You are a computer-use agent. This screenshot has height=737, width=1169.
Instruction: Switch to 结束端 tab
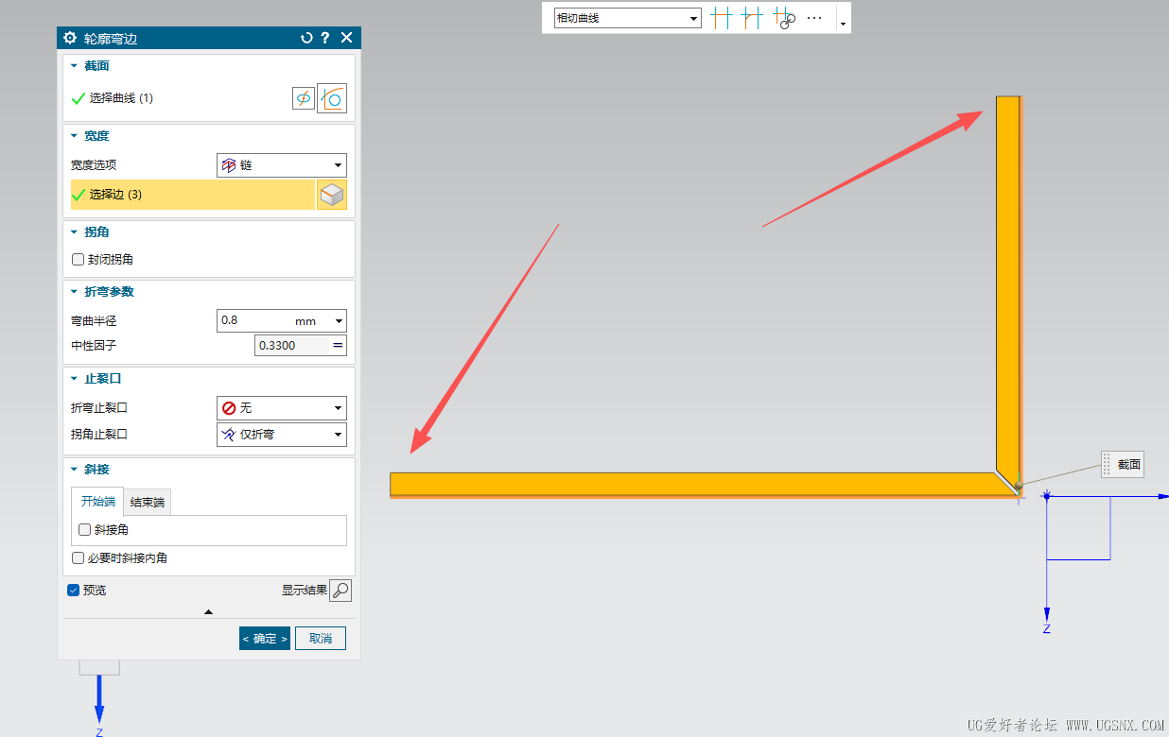(x=148, y=503)
